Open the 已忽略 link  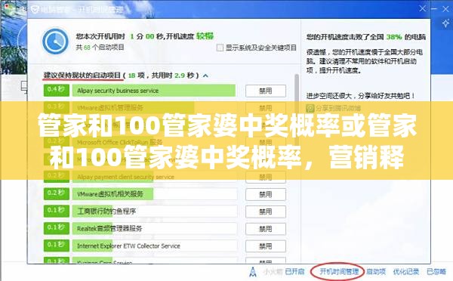(436, 271)
